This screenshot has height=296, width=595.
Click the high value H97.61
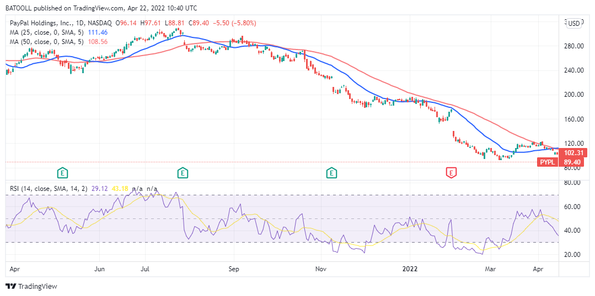click(151, 23)
